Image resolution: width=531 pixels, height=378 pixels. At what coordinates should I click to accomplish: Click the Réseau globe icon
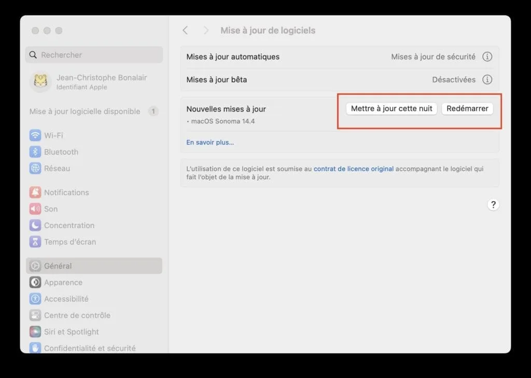(34, 168)
